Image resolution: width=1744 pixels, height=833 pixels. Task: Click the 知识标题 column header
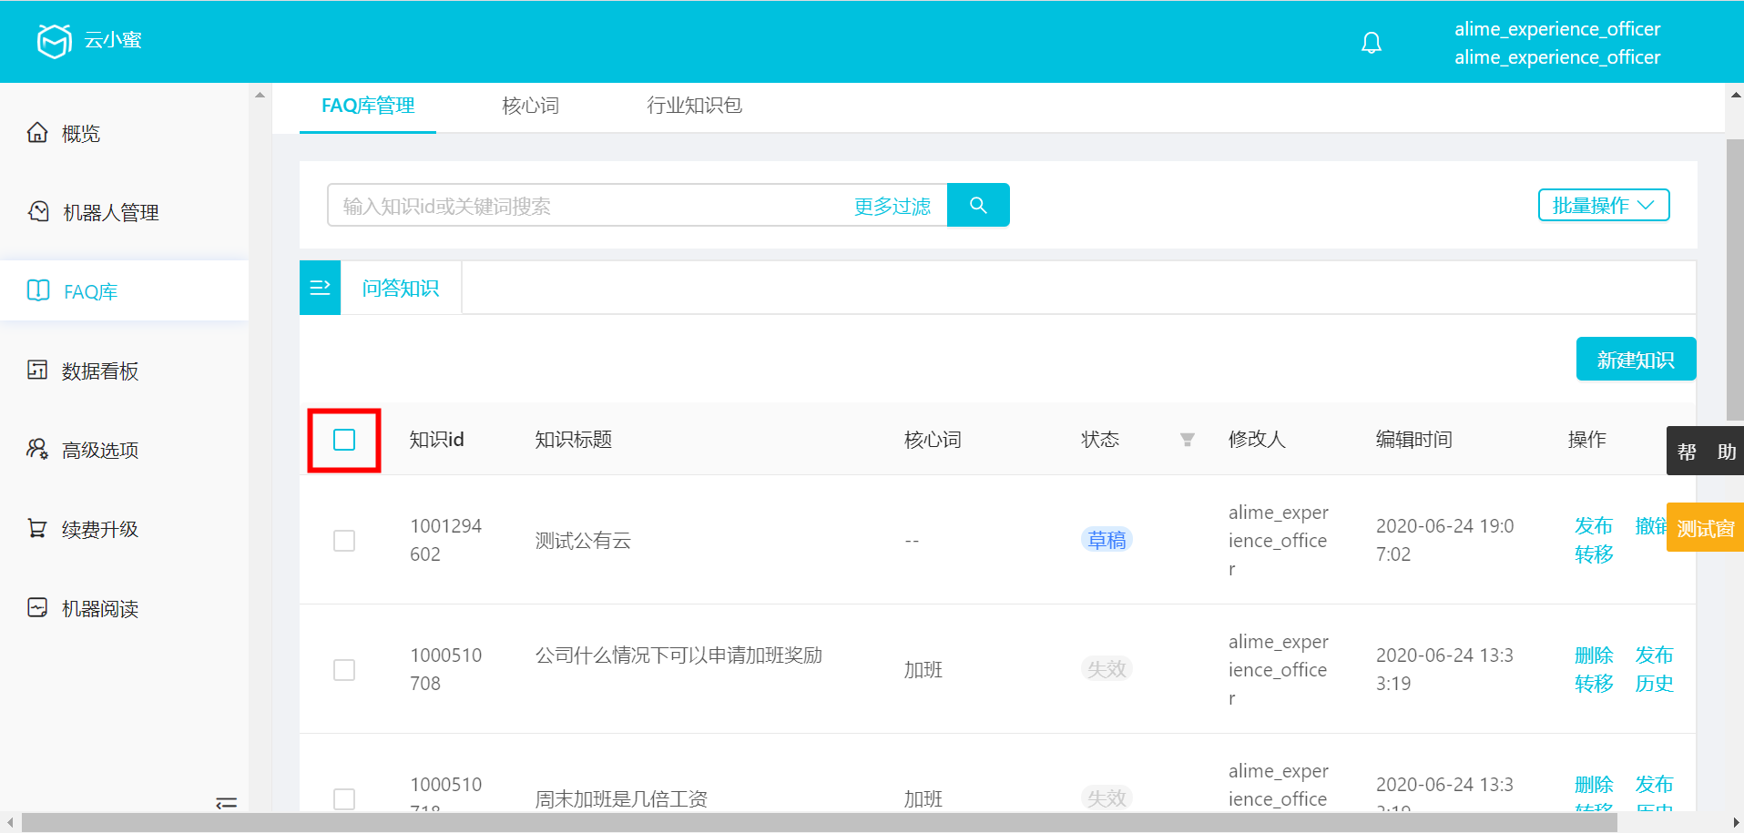click(574, 440)
